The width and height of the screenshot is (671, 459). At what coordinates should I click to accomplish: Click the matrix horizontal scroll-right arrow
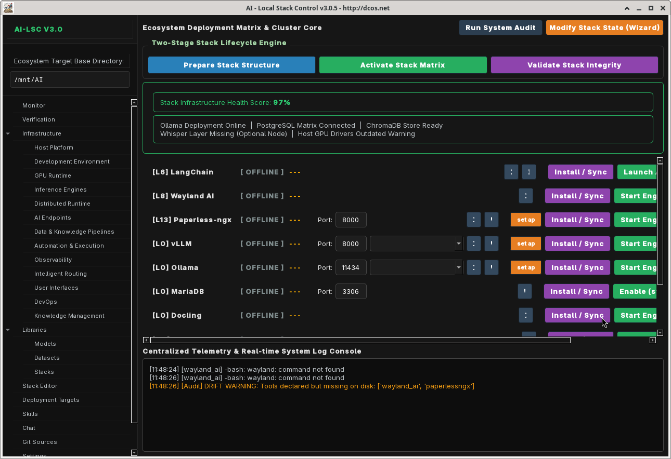pyautogui.click(x=653, y=340)
